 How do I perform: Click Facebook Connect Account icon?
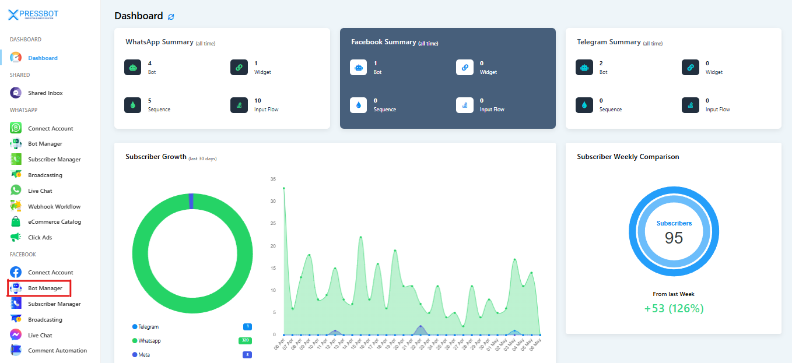16,272
